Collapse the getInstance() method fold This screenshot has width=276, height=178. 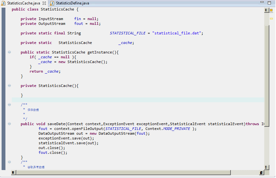[10, 52]
